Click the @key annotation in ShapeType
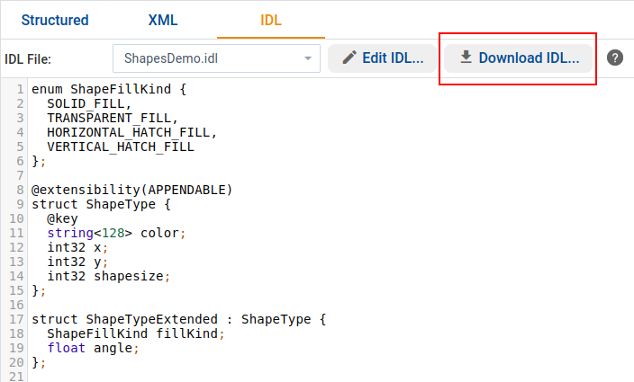This screenshot has width=634, height=382. point(63,218)
